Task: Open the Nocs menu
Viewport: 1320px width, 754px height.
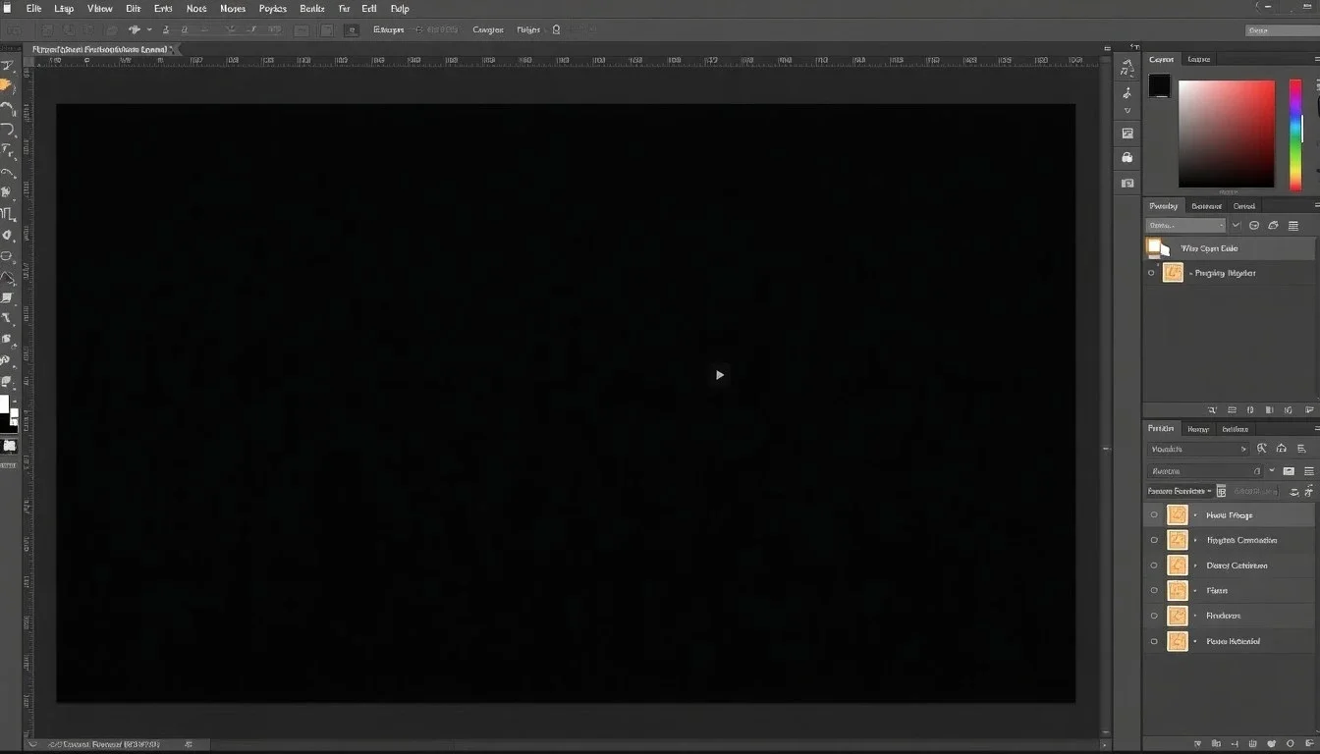Action: coord(196,8)
